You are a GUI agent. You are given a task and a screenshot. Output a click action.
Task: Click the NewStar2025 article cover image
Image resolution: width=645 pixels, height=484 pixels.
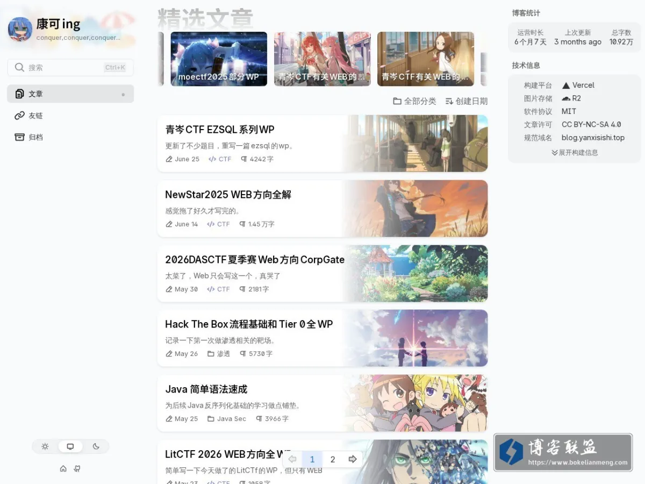click(x=415, y=208)
